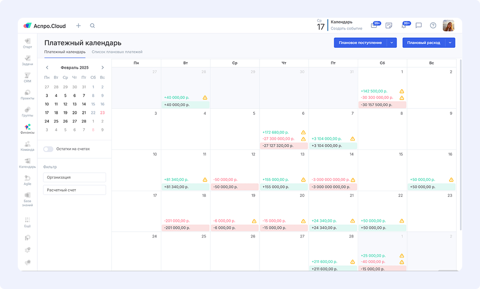Click the Плановое поступление button
The width and height of the screenshot is (480, 289).
pos(360,43)
